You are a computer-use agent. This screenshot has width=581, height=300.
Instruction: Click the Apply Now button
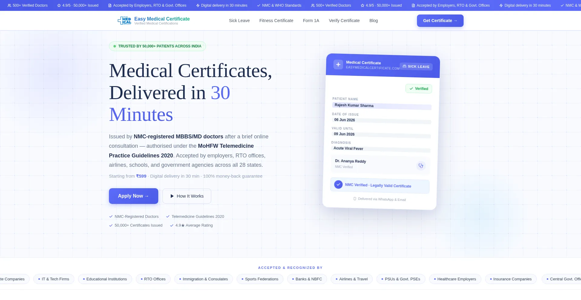133,196
